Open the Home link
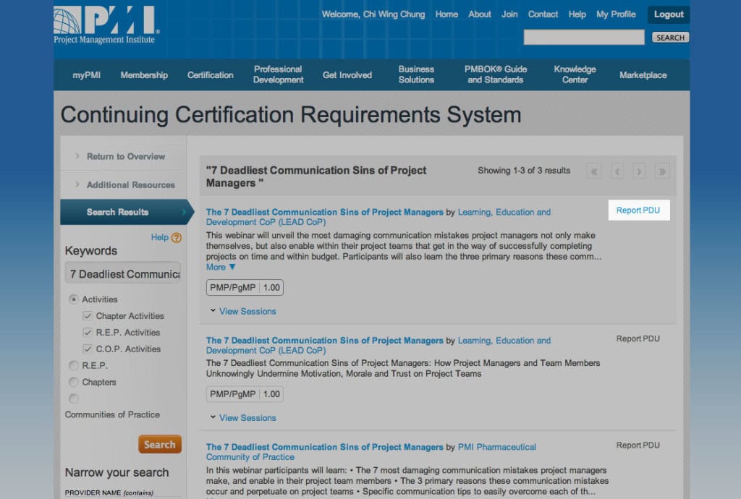Image resolution: width=741 pixels, height=499 pixels. 446,14
